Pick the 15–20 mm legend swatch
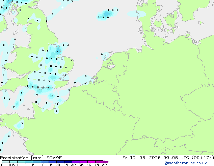The height and width of the screenshot is (166, 214). 53,162
